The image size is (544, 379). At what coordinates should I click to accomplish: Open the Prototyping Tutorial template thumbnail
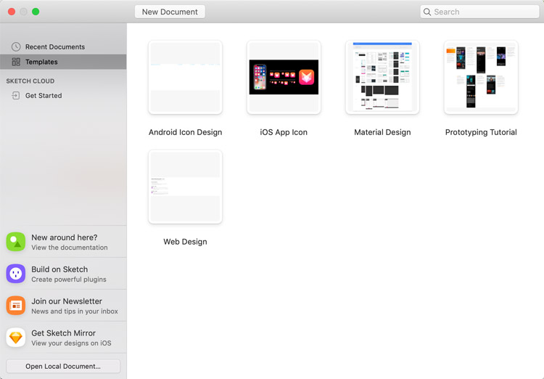[481, 77]
